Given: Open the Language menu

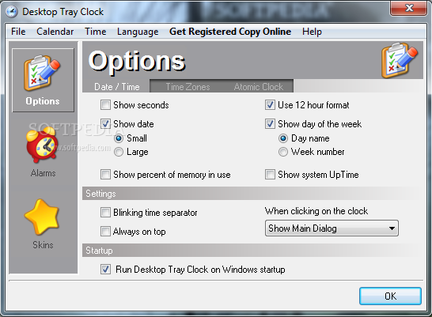Looking at the screenshot, I should pos(138,32).
